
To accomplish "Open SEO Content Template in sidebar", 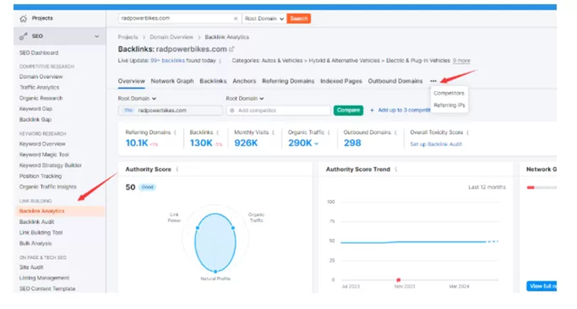I will [47, 289].
